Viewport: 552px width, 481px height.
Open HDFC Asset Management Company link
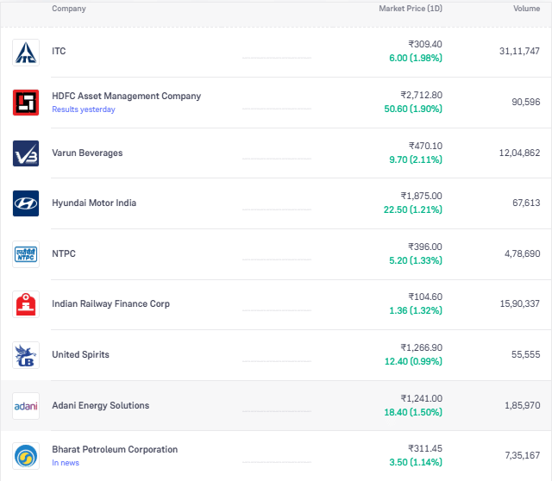point(126,96)
